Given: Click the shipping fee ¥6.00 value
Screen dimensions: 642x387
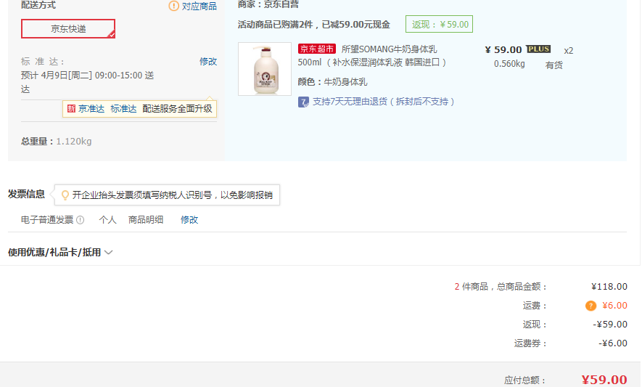Looking at the screenshot, I should pos(614,306).
